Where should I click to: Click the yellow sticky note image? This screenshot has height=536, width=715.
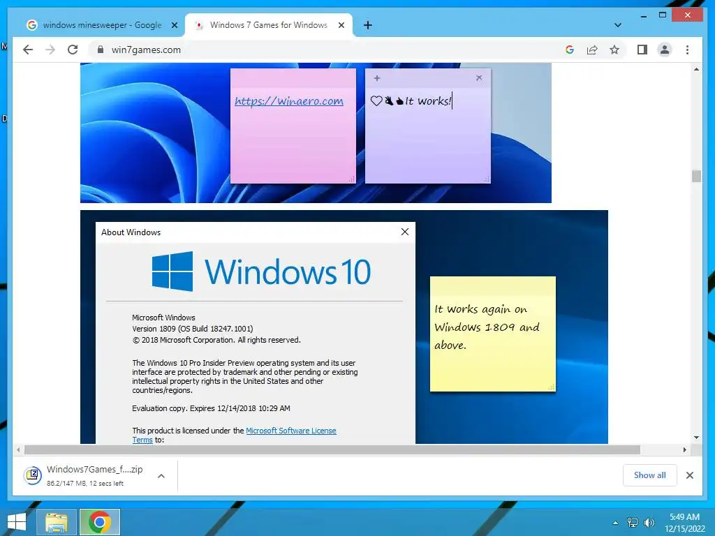pos(492,334)
